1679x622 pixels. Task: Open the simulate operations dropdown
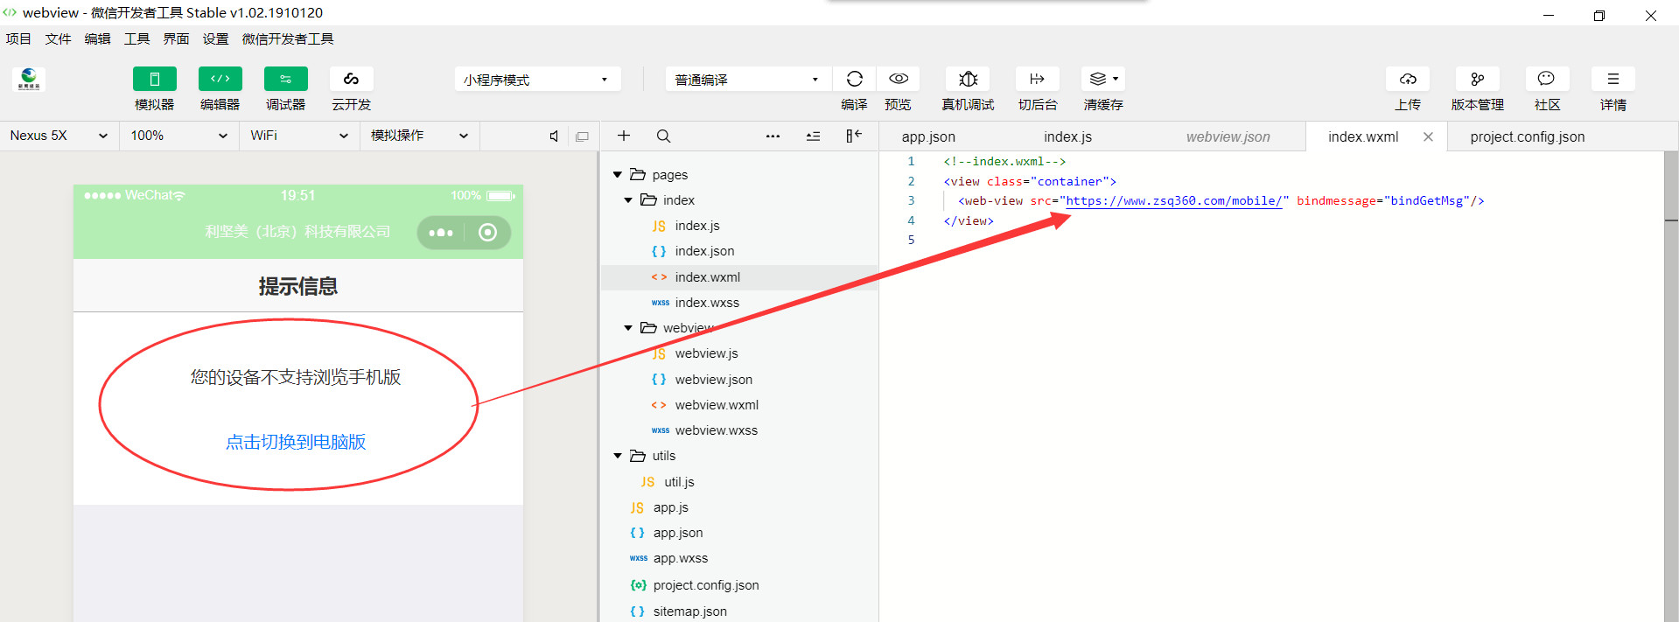pyautogui.click(x=419, y=136)
